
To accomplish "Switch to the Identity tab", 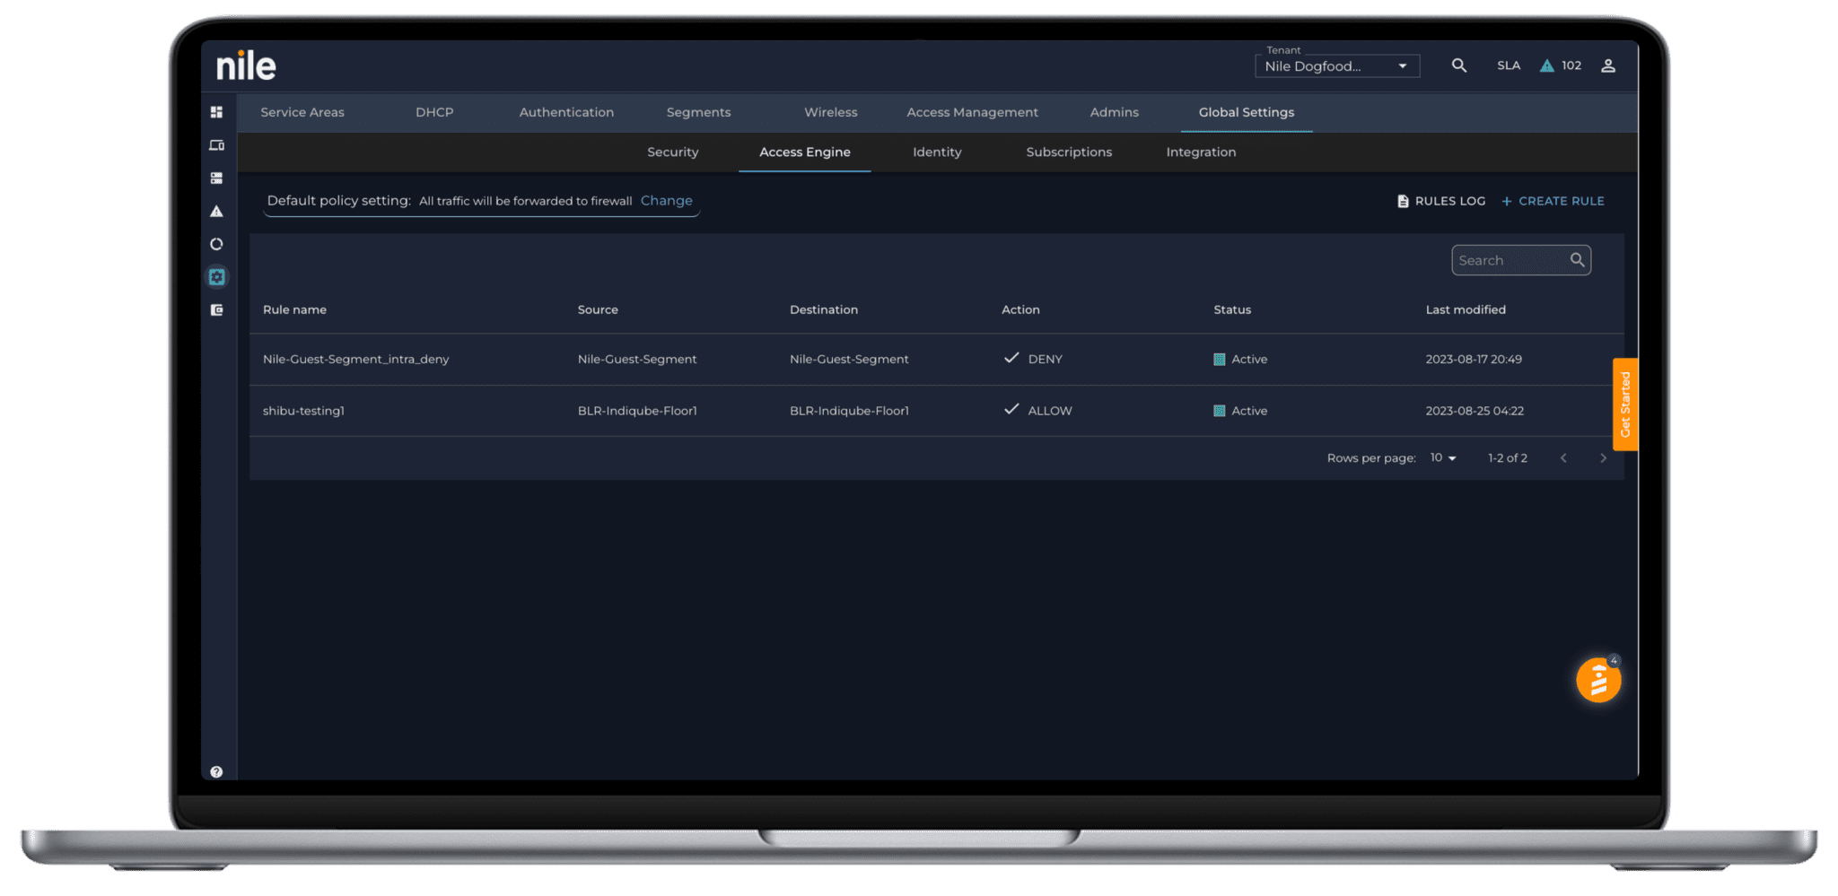I will click(x=937, y=152).
